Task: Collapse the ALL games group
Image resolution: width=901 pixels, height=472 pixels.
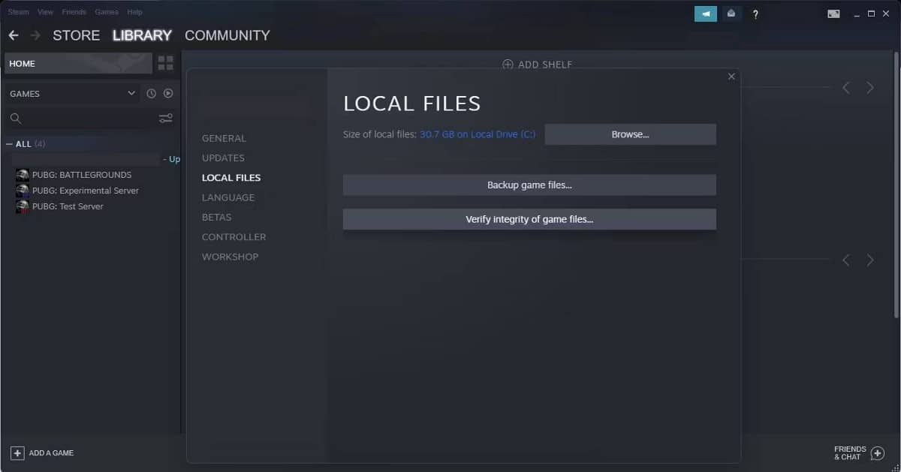Action: [10, 143]
